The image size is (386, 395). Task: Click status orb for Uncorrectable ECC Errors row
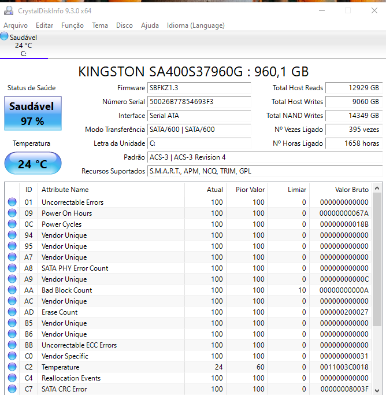point(12,345)
